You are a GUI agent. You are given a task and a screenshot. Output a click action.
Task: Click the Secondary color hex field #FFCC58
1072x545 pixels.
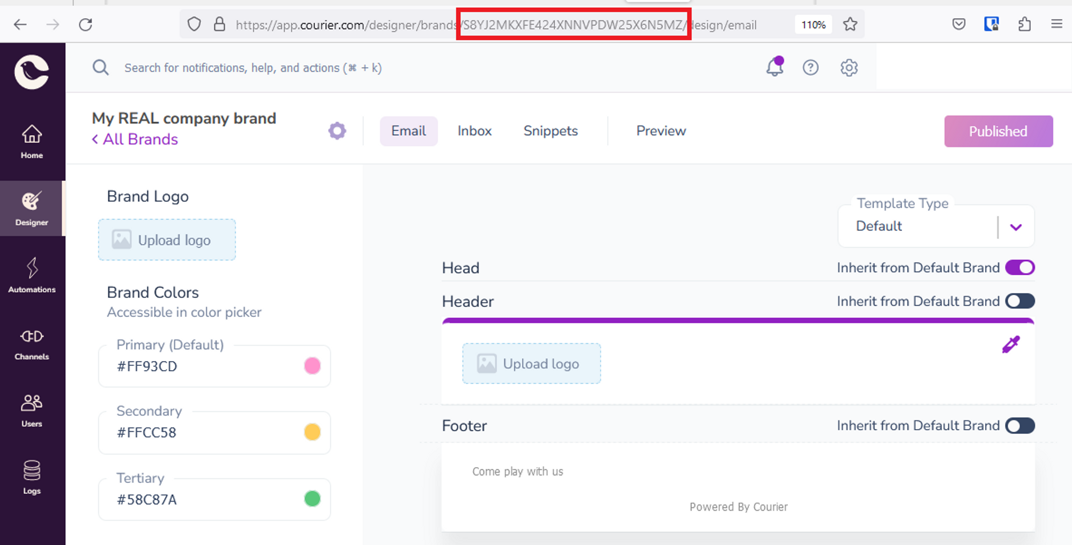click(214, 433)
